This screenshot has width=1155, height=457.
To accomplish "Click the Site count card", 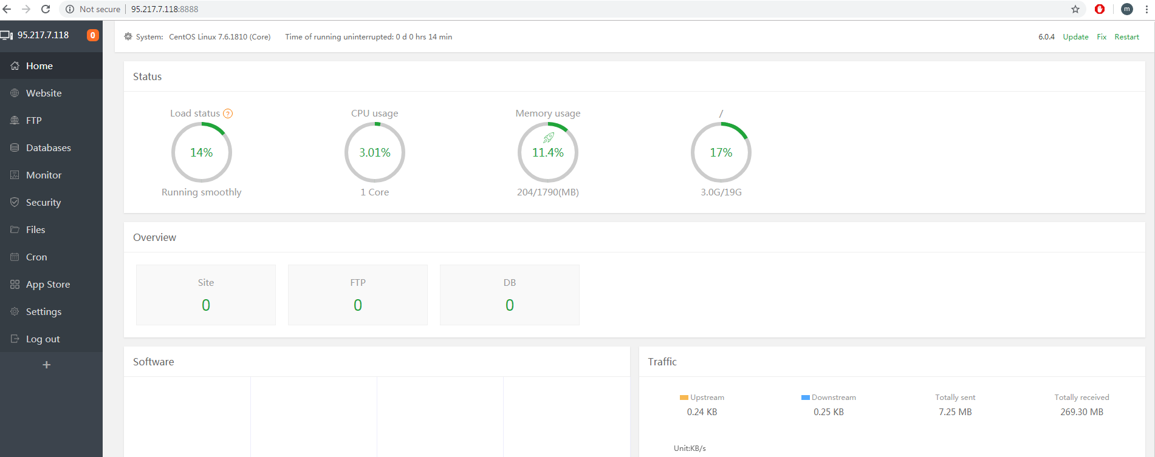I will click(x=206, y=295).
